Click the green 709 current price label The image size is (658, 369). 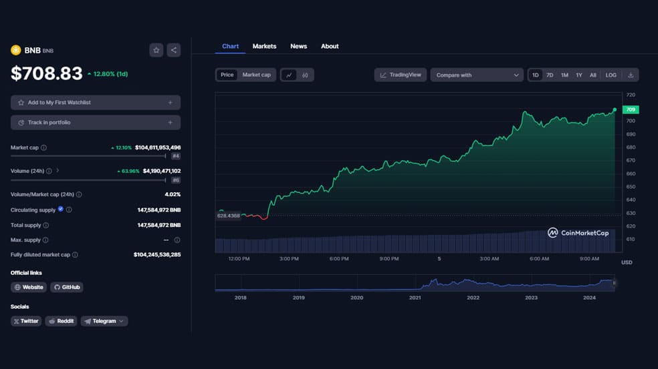click(631, 109)
